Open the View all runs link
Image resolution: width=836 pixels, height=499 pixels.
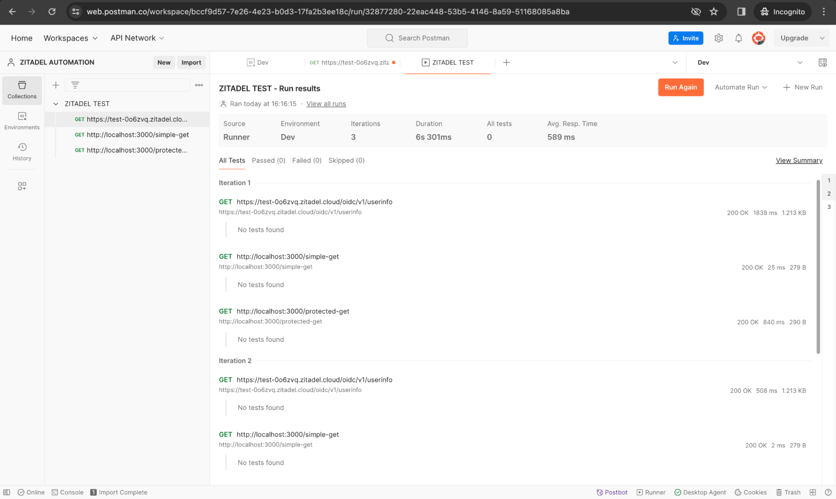point(326,104)
